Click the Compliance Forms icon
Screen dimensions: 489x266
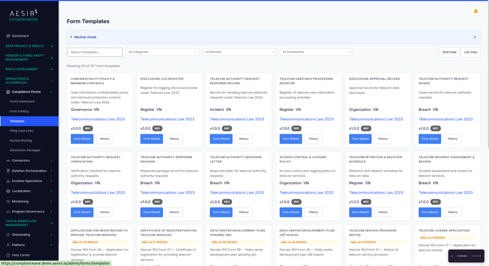(8, 92)
